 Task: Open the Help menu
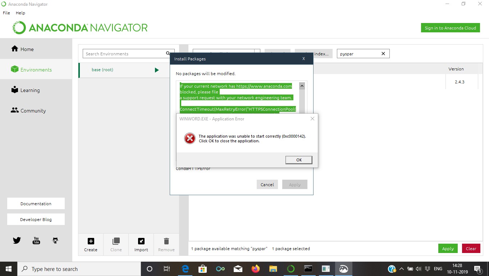[x=20, y=13]
